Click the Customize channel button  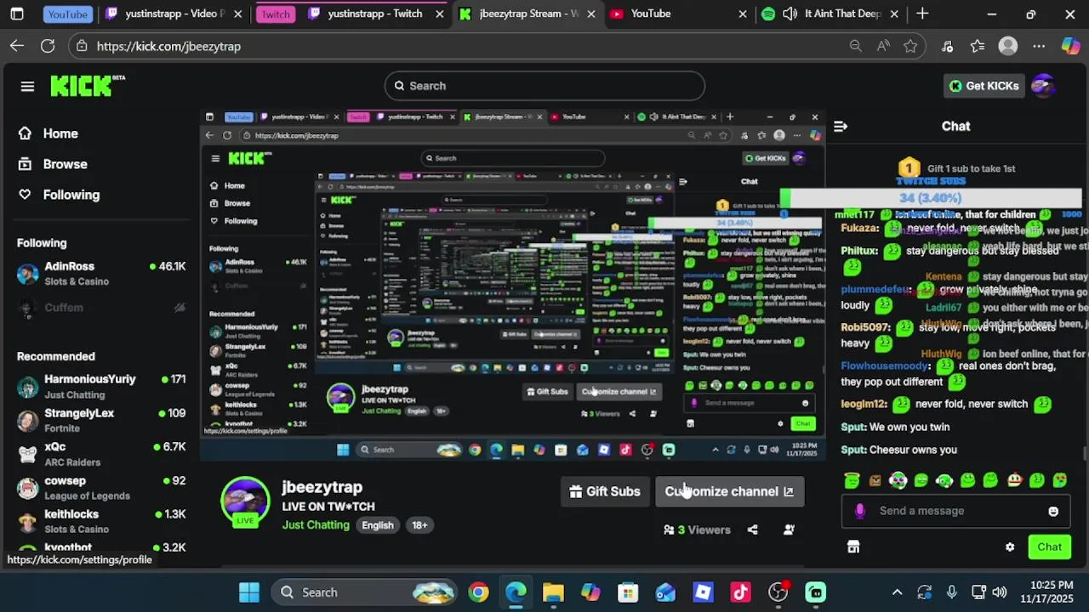click(729, 491)
